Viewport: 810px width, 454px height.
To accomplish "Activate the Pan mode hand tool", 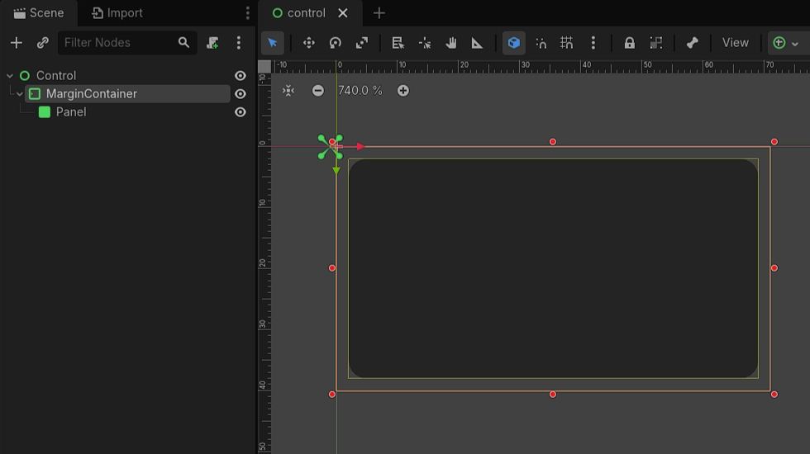I will coord(451,43).
